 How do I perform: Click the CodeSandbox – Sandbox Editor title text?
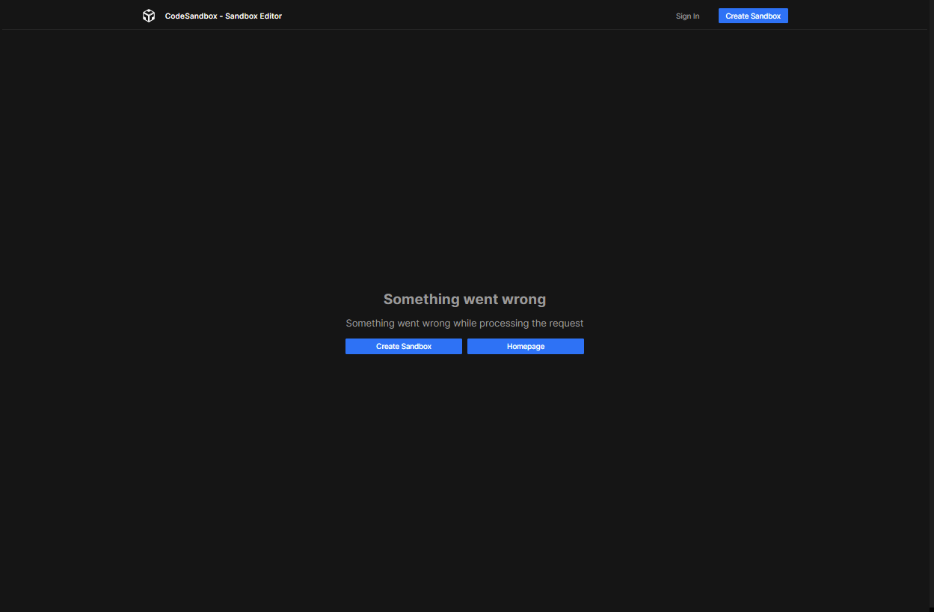(x=224, y=16)
